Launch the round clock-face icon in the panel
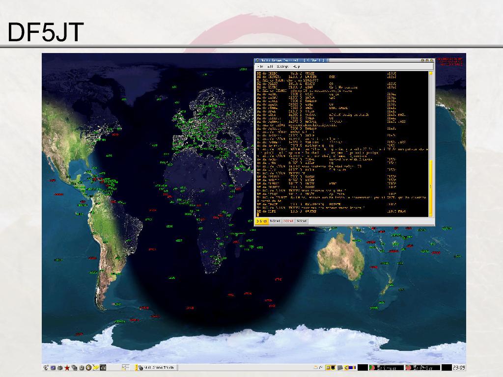 point(88,367)
